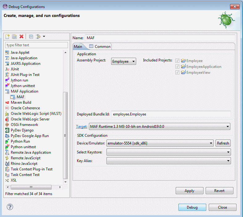
Task: Click the Jython run icon
Action: pyautogui.click(x=7, y=80)
